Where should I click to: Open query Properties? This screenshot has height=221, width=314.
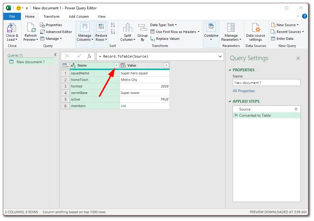click(51, 25)
